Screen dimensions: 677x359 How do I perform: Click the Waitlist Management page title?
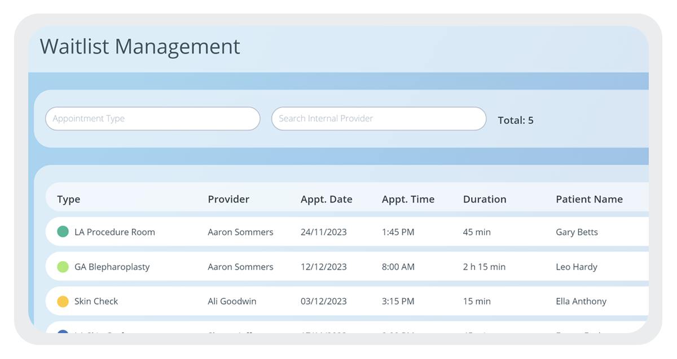click(139, 47)
